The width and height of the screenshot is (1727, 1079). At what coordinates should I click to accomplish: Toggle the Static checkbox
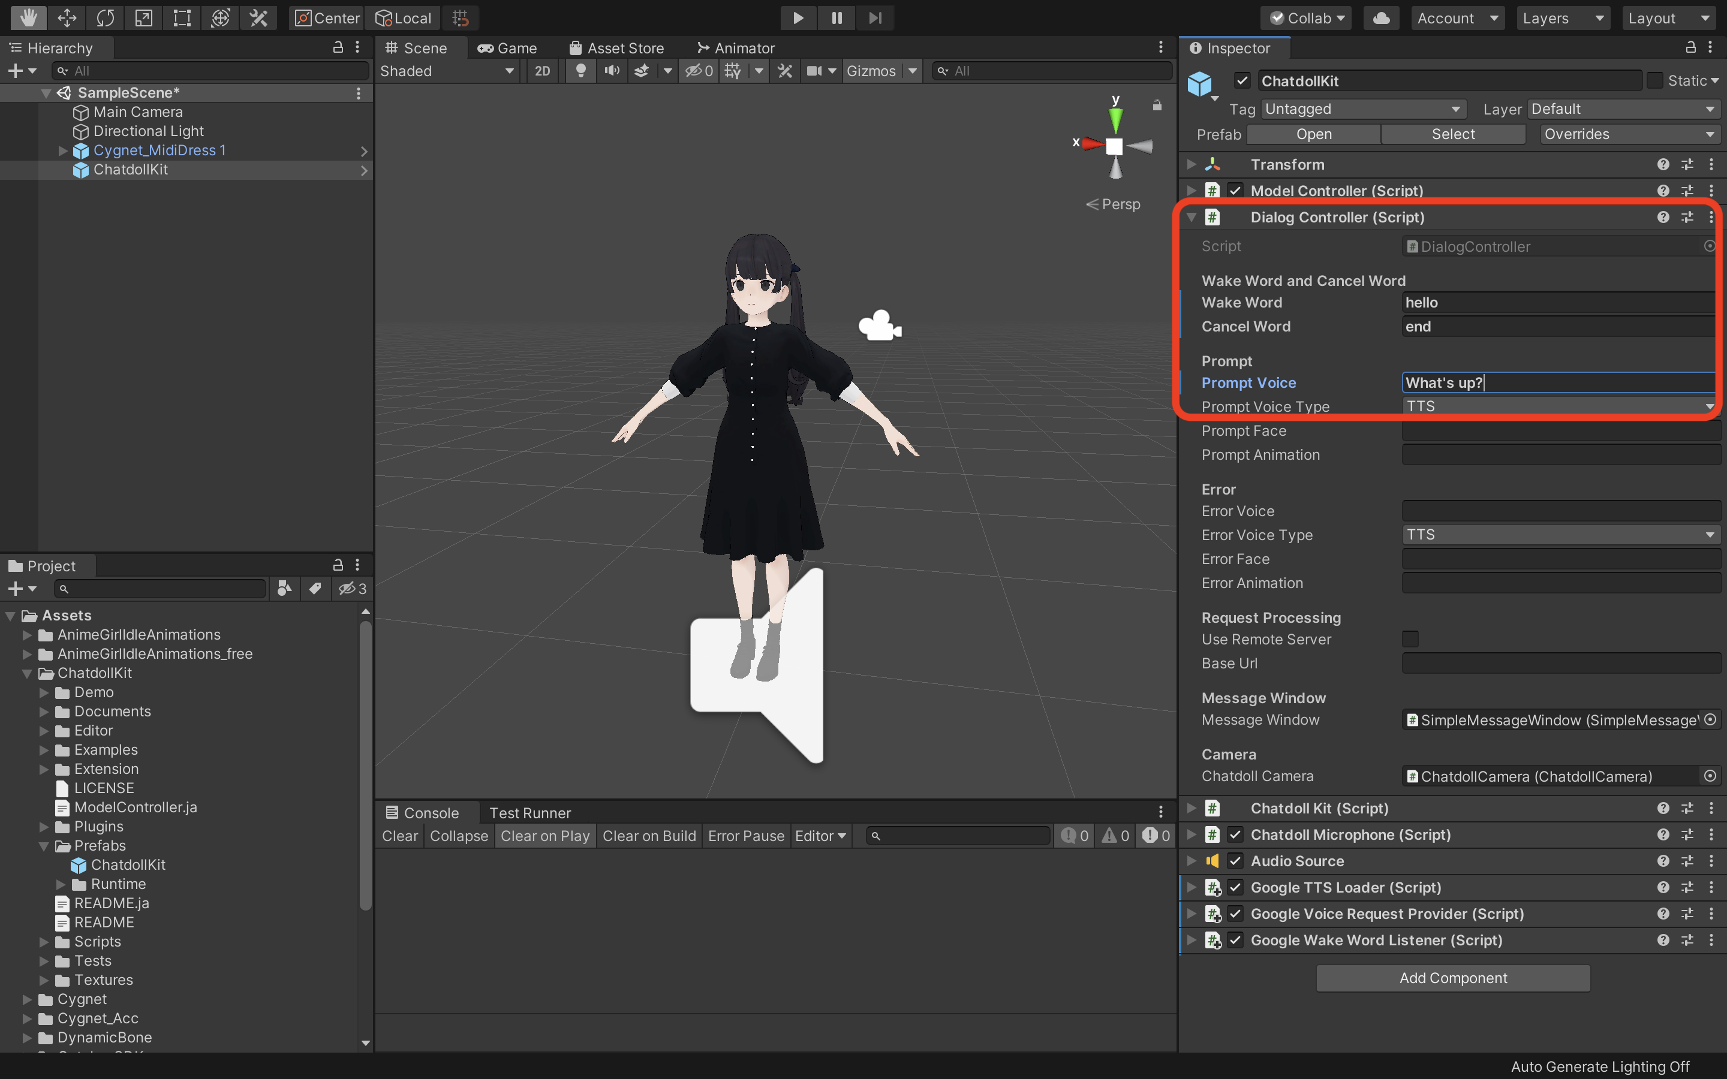click(x=1654, y=81)
